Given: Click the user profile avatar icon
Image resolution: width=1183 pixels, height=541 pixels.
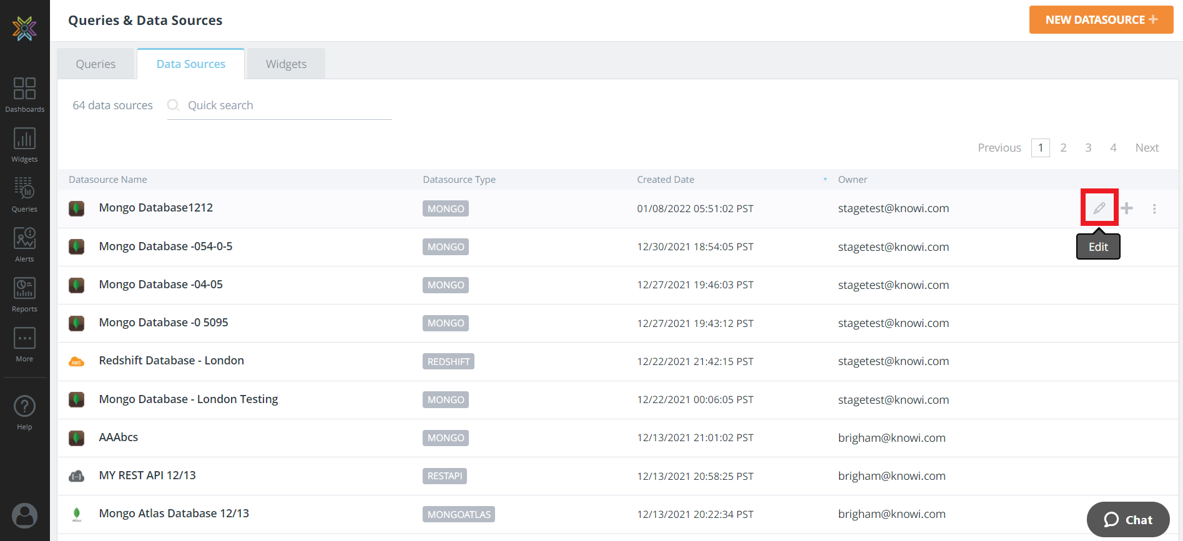Looking at the screenshot, I should tap(24, 515).
